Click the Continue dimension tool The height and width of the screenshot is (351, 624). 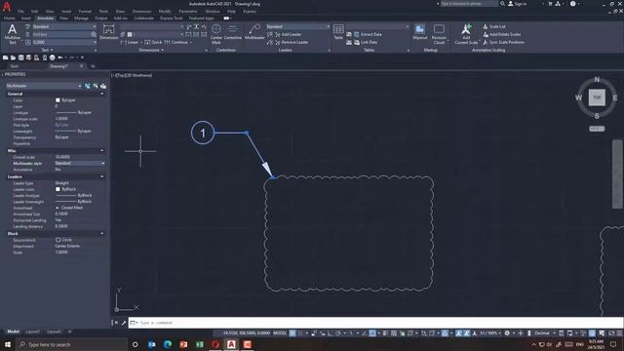[176, 42]
